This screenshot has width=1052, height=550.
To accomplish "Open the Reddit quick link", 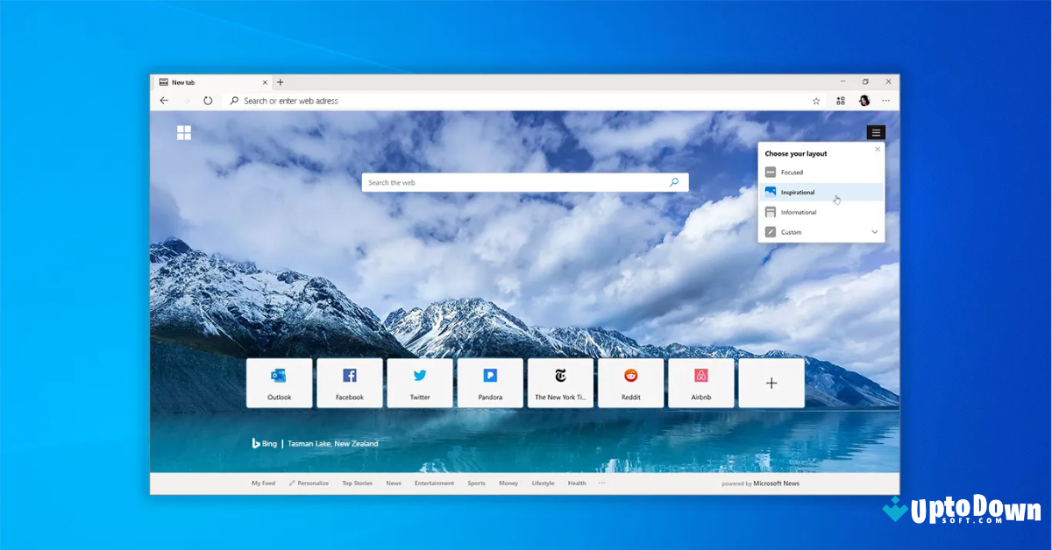I will 630,383.
